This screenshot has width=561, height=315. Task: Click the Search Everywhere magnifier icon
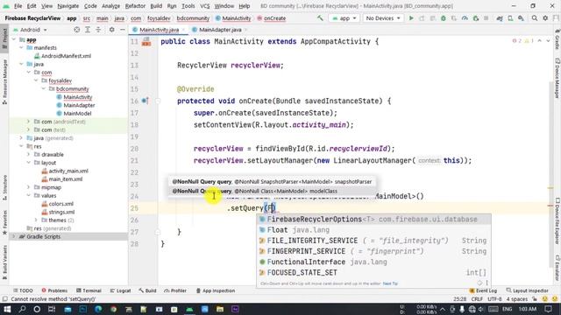point(534,17)
